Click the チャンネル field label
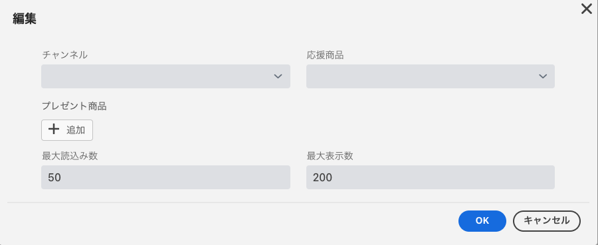This screenshot has width=598, height=245. click(65, 55)
